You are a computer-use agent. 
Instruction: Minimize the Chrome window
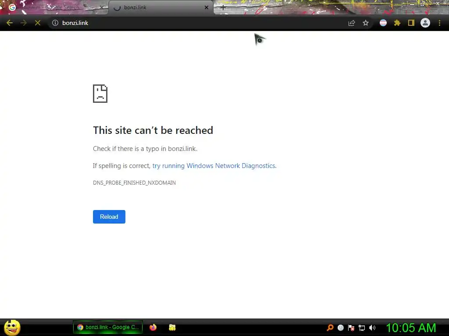tap(412, 3)
